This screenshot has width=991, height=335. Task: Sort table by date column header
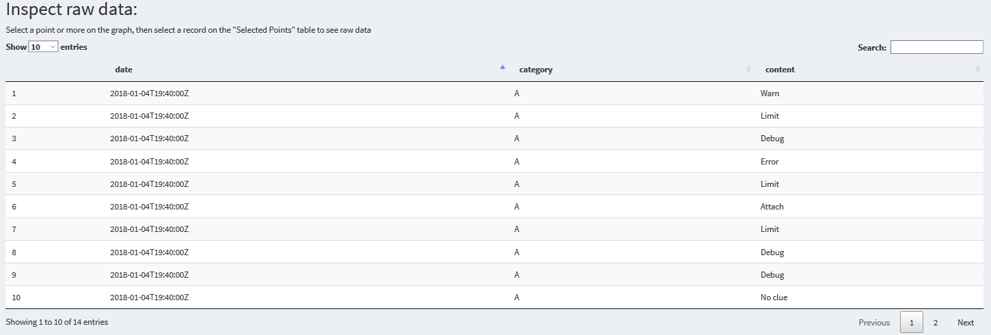coord(124,70)
